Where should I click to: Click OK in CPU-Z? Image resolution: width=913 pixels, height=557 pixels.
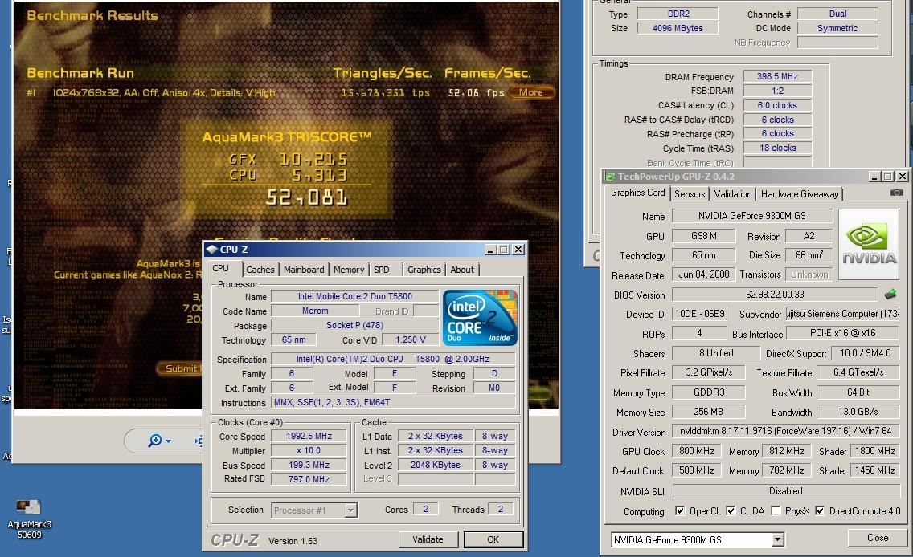pos(493,539)
